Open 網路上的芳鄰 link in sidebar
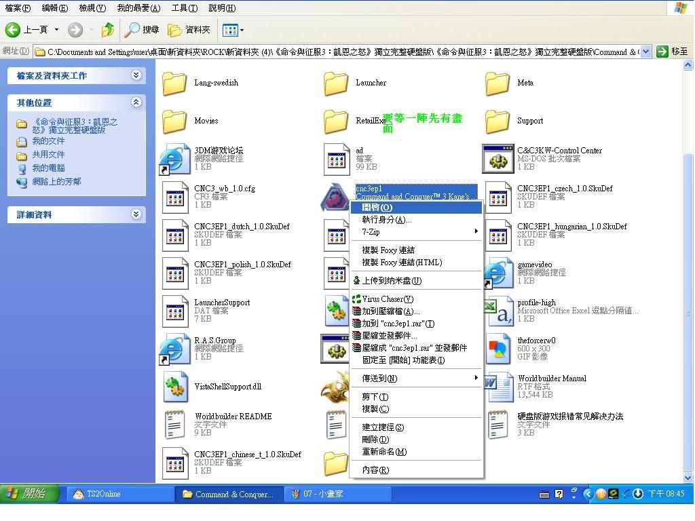The image size is (695, 521). coord(56,182)
